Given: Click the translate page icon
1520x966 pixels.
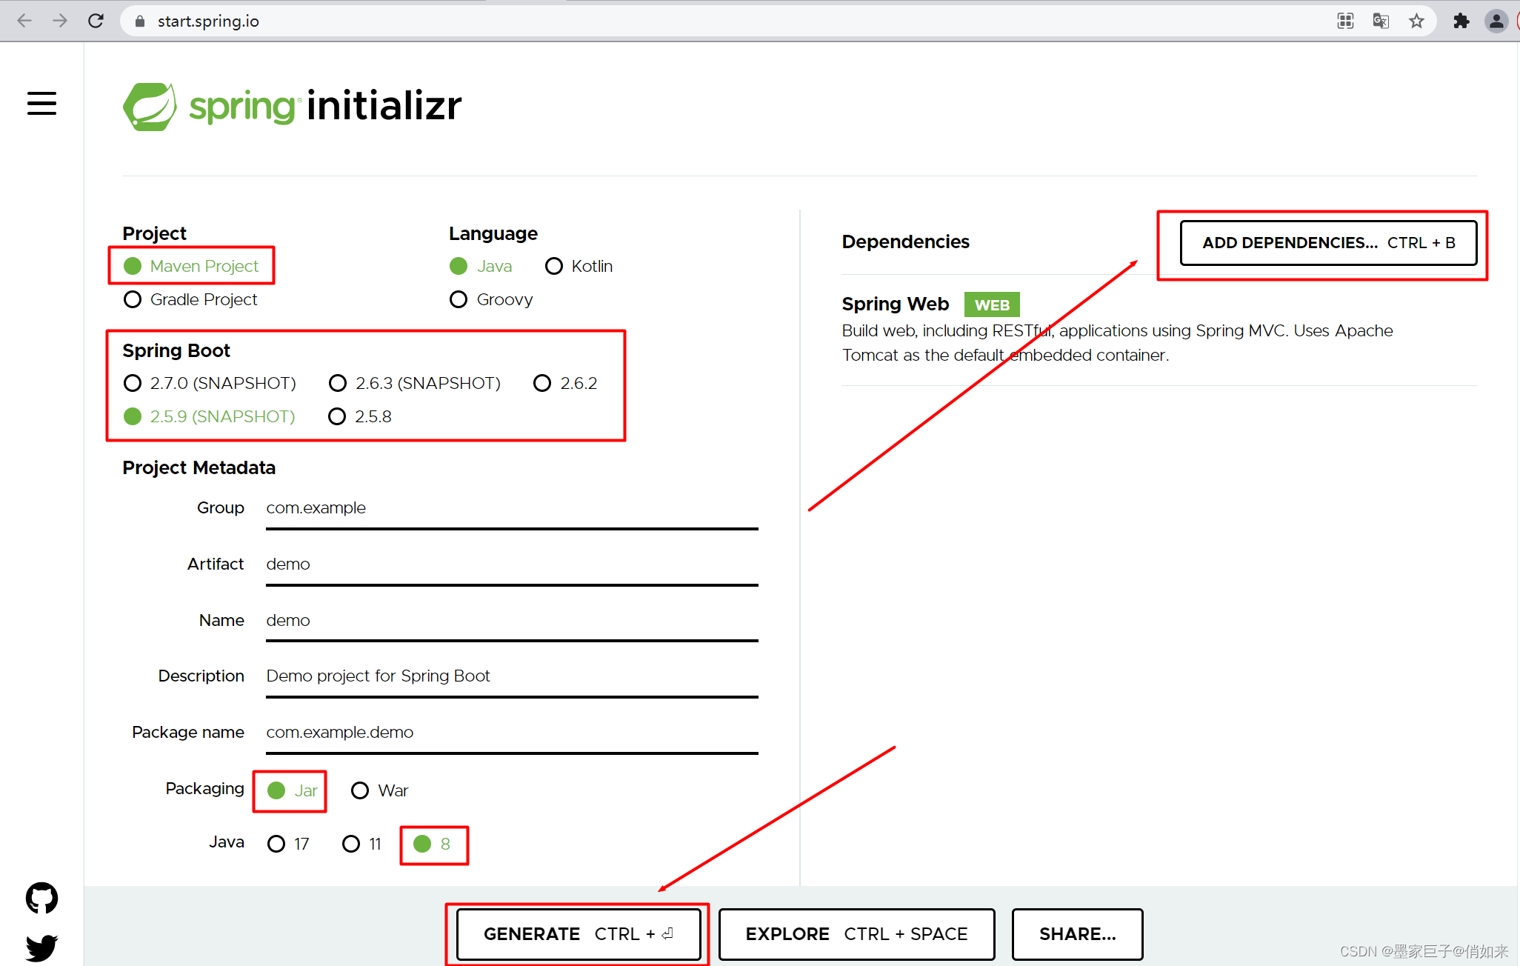Looking at the screenshot, I should (1381, 21).
